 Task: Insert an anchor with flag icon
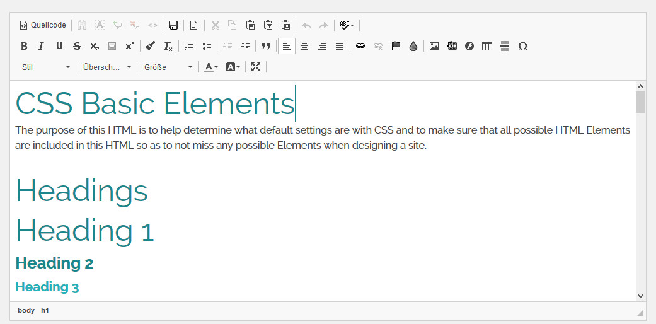point(396,46)
